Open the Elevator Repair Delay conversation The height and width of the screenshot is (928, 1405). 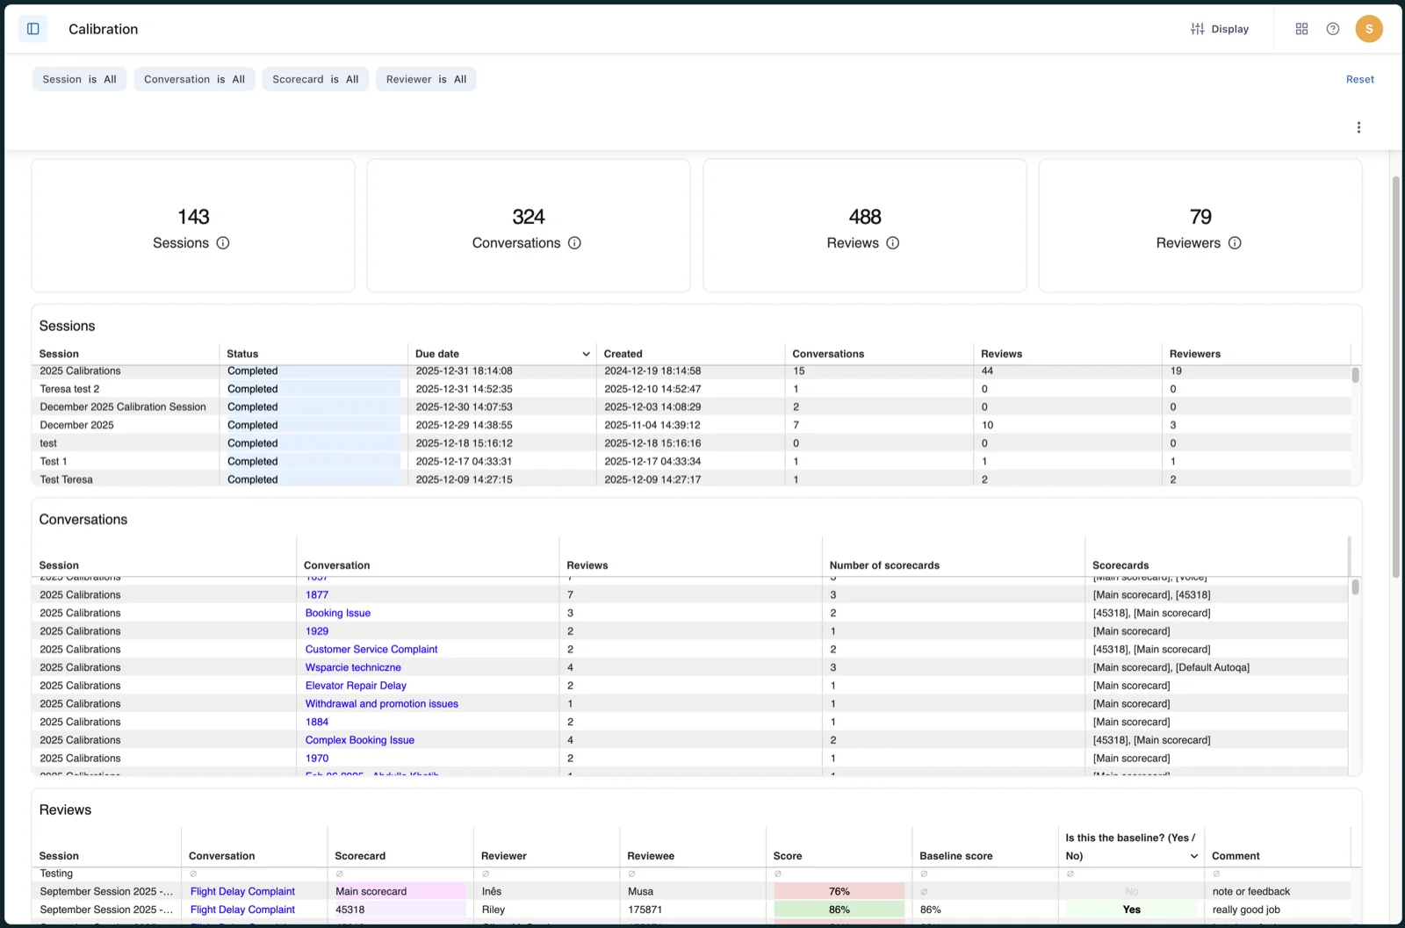(356, 686)
